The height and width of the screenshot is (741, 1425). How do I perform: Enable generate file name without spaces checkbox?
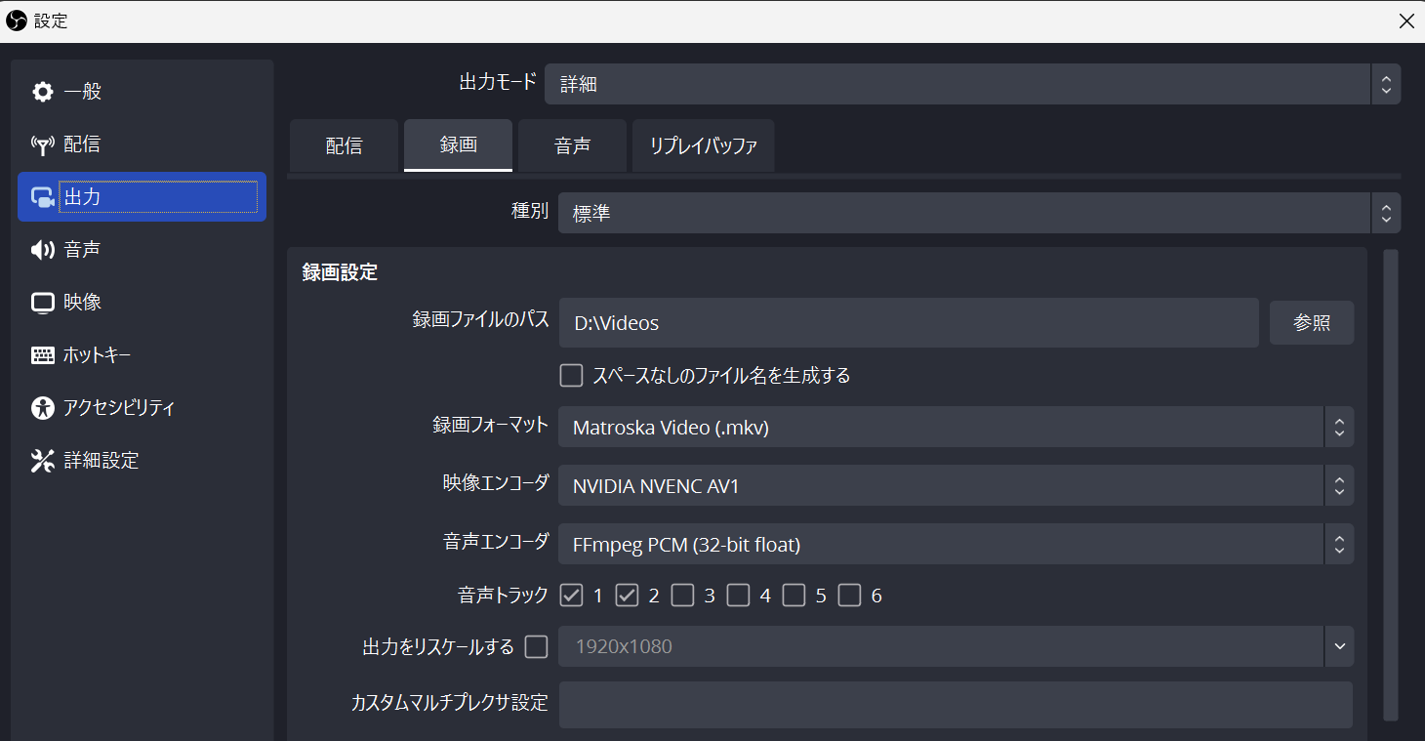point(571,375)
